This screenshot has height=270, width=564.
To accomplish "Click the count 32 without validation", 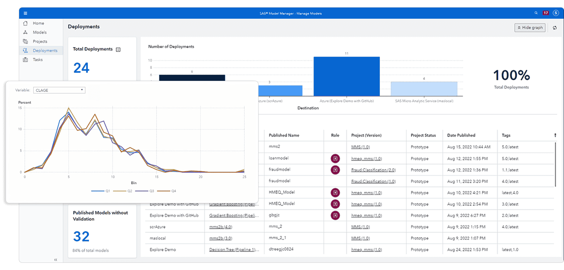I will [81, 236].
